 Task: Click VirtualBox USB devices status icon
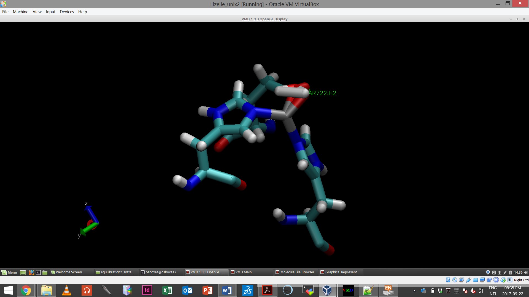point(468,280)
